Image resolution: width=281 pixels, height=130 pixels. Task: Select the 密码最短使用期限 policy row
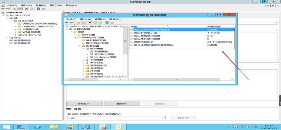click(182, 36)
